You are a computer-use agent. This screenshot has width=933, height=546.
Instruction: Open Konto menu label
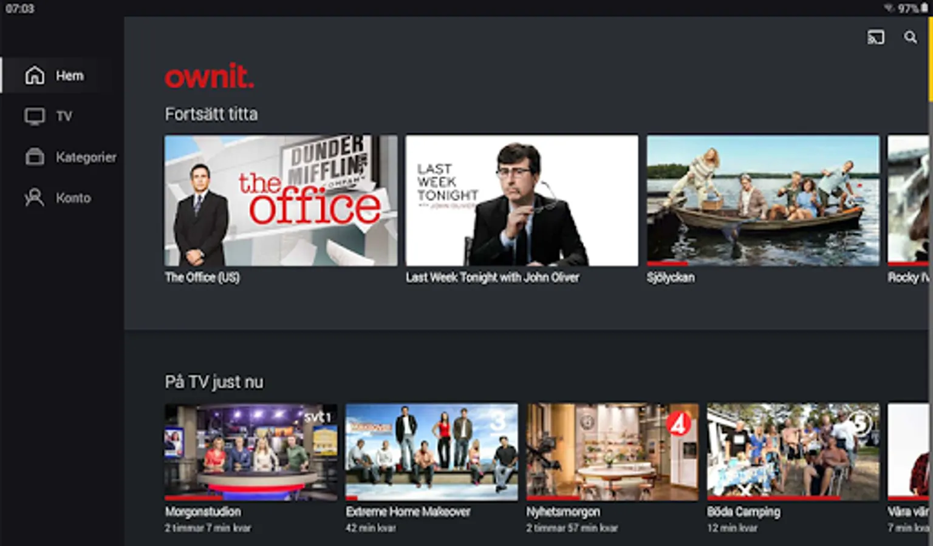point(73,198)
